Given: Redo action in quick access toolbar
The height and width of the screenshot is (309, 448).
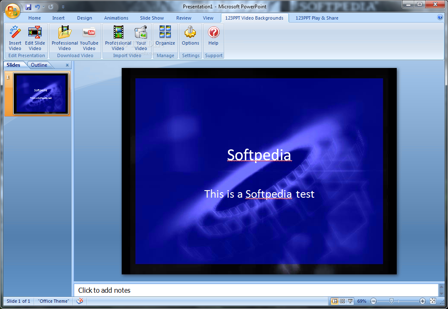Looking at the screenshot, I should pyautogui.click(x=50, y=7).
